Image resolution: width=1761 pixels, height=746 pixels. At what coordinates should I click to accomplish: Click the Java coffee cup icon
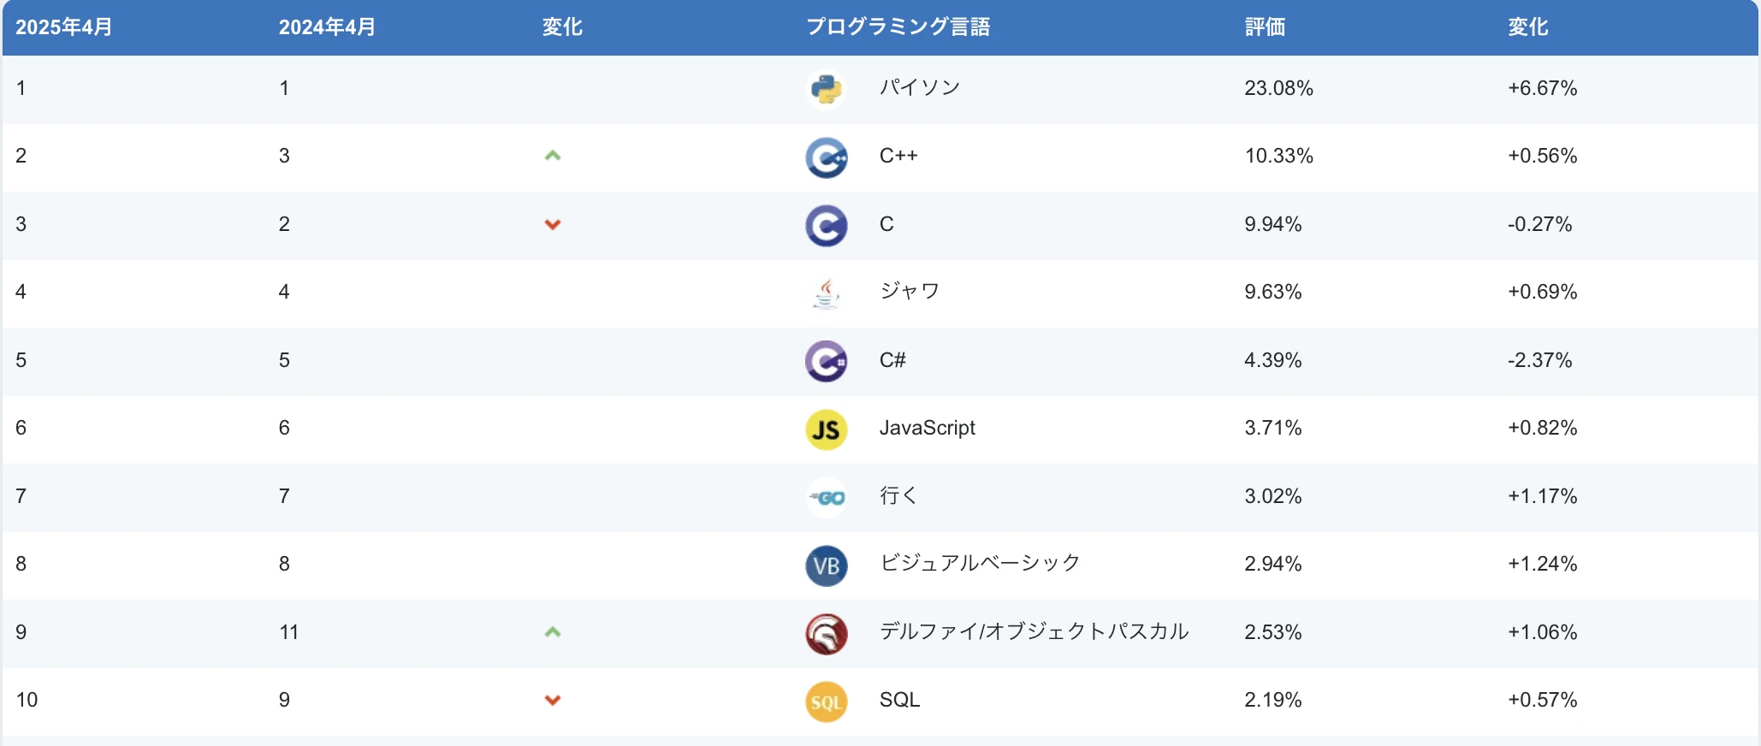(x=827, y=293)
